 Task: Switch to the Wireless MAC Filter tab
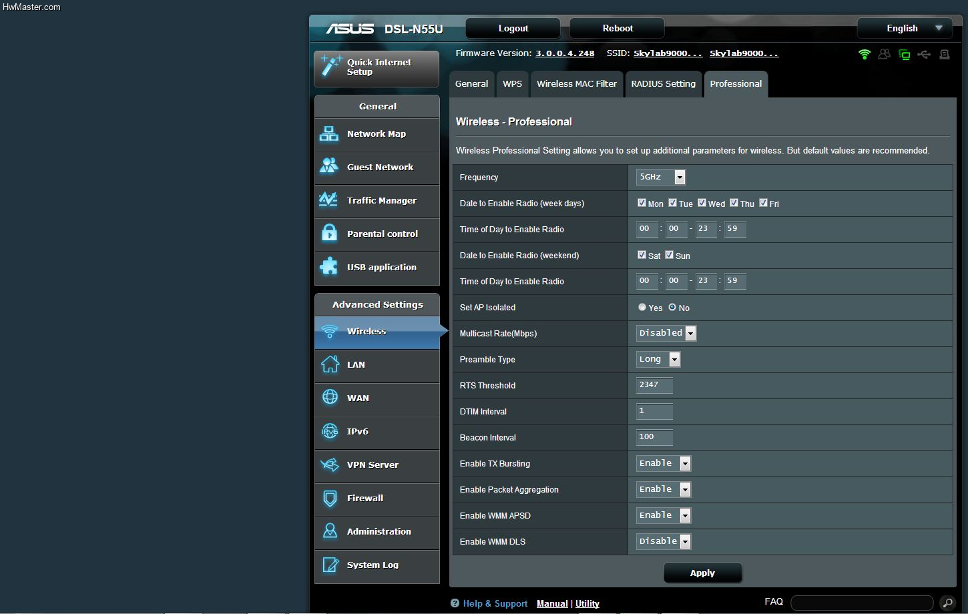(x=577, y=84)
